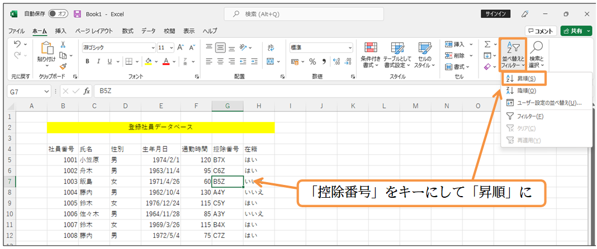Select the Format Painter brush icon

63,66
